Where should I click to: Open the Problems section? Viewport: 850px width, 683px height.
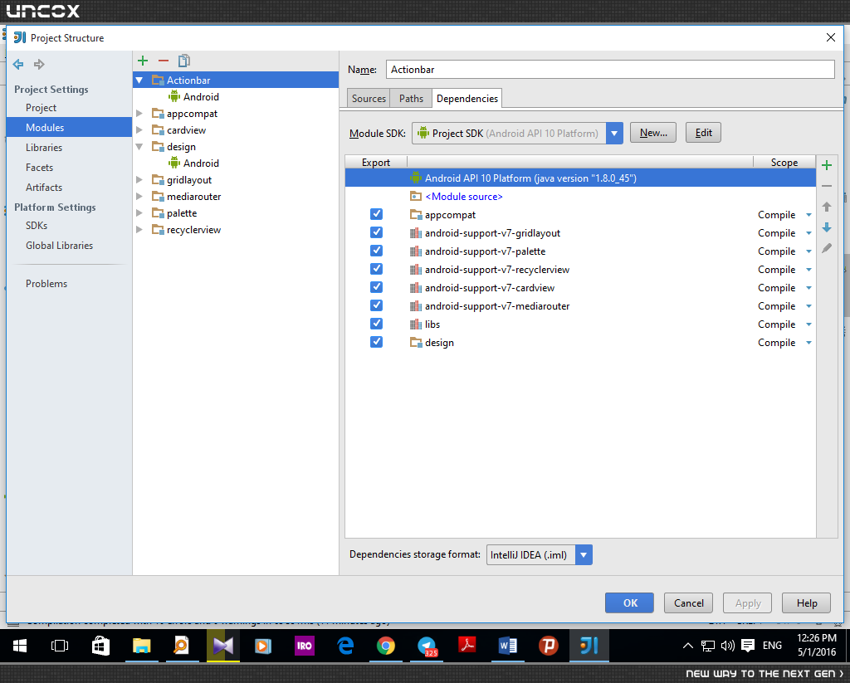coord(46,284)
